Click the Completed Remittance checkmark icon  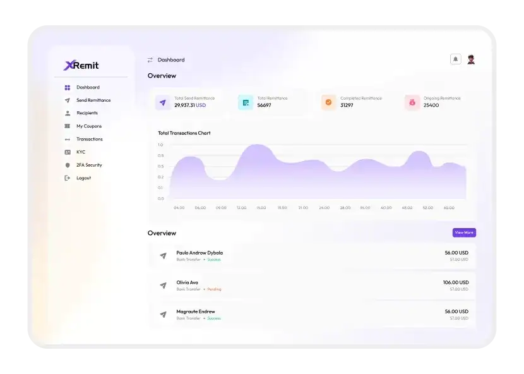(x=328, y=102)
